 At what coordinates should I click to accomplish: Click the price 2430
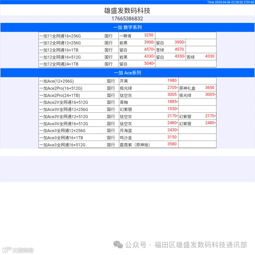172,130
